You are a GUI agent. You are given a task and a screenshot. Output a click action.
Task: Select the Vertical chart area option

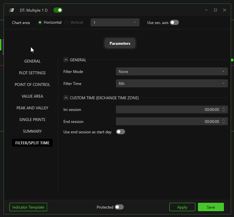[66, 22]
